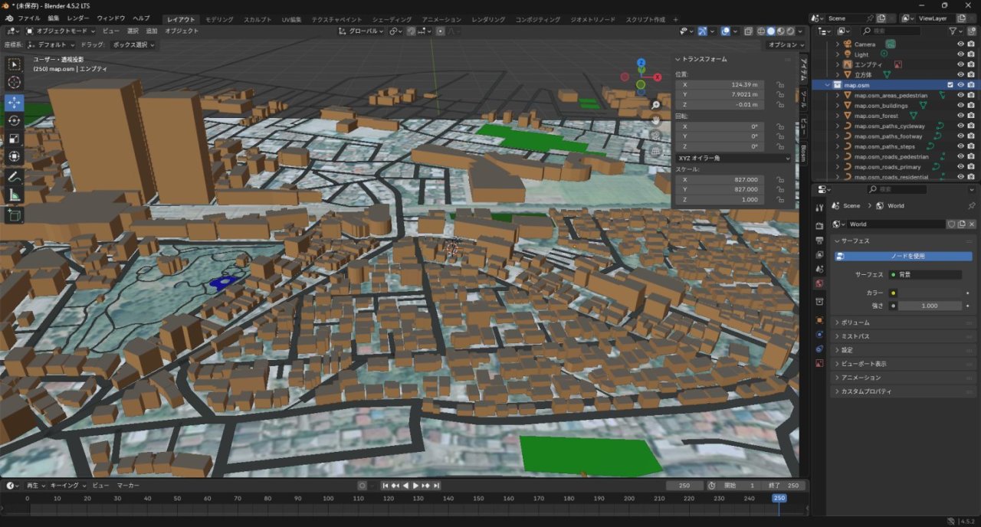Screen dimensions: 981x527
Task: Select the Rotate tool in the left toolbar
Action: pos(14,121)
